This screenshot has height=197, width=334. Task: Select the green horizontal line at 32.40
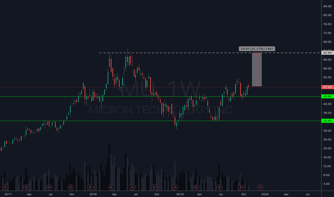tap(161, 121)
